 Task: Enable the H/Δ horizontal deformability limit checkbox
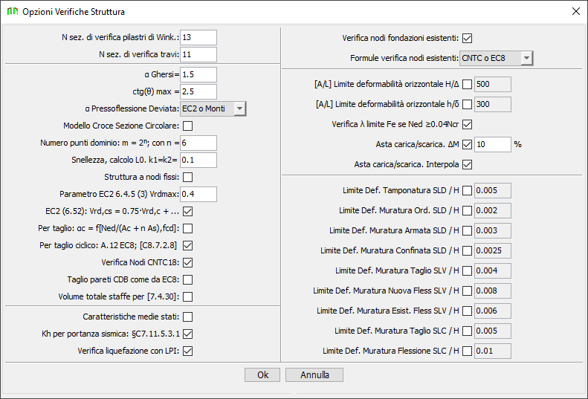click(468, 85)
